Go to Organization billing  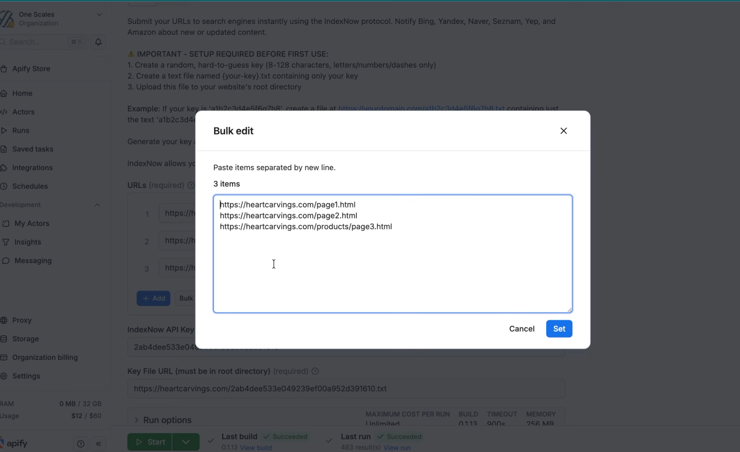click(x=45, y=357)
